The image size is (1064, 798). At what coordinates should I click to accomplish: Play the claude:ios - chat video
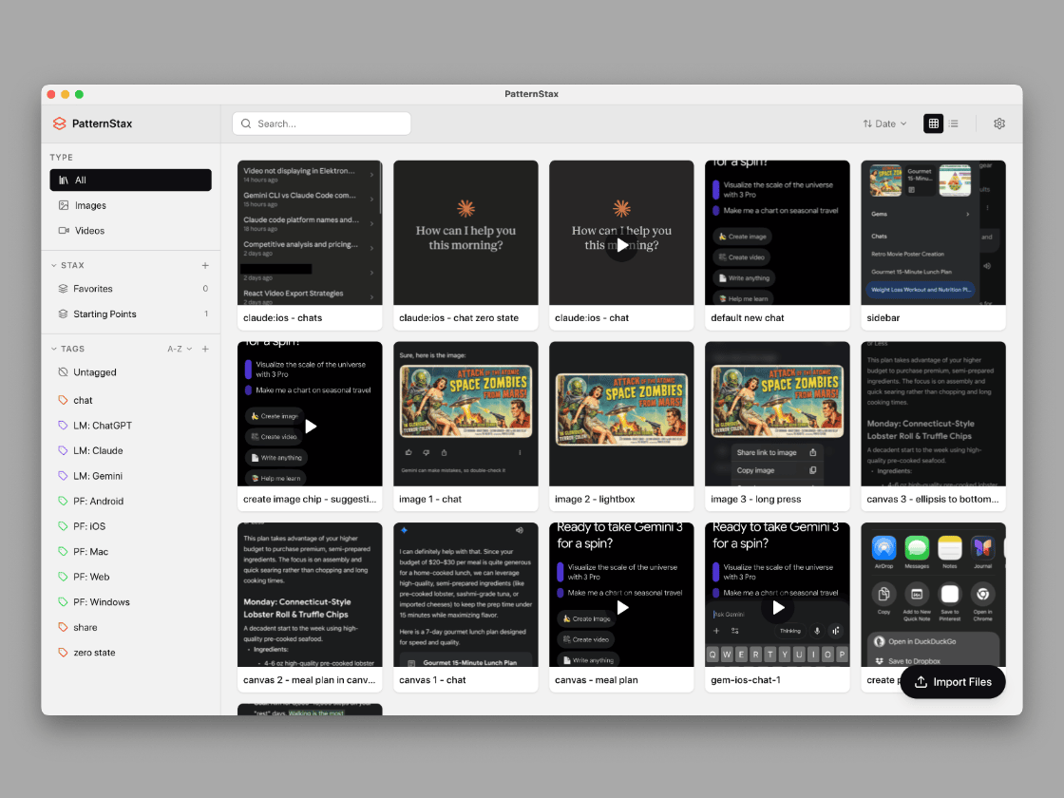click(621, 245)
